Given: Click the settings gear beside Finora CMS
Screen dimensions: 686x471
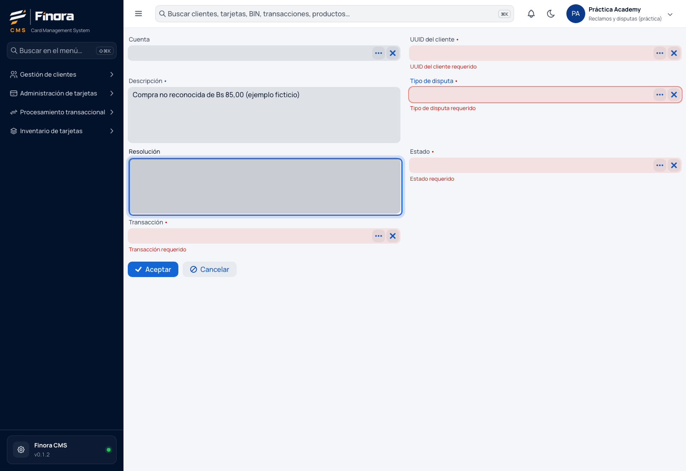Looking at the screenshot, I should [21, 450].
